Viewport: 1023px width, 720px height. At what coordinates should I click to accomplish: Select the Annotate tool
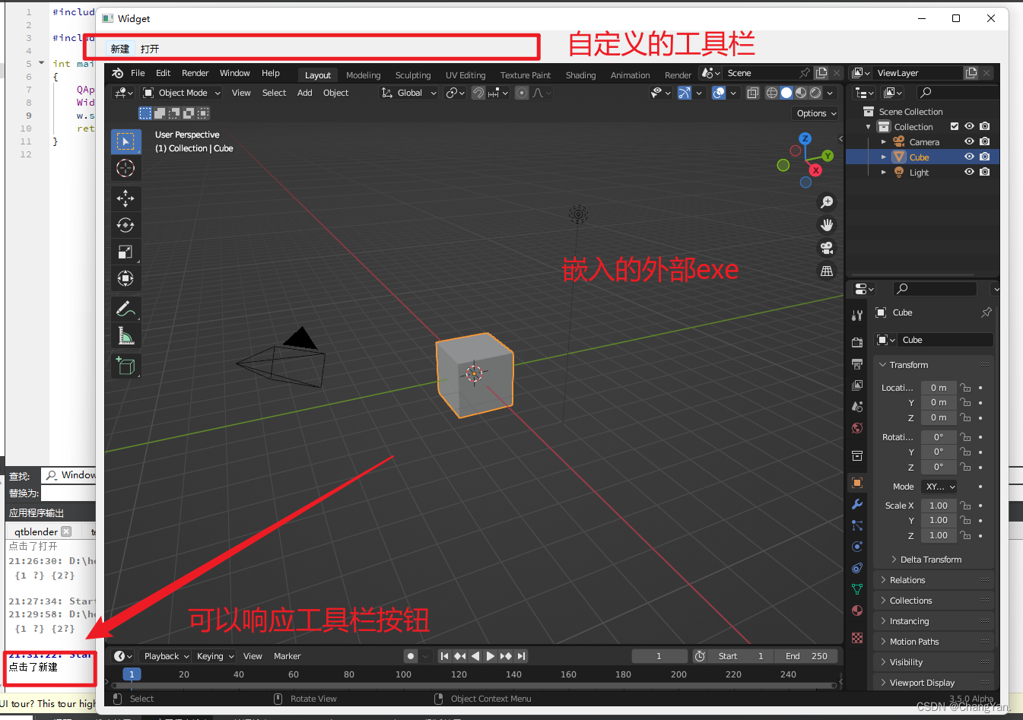[125, 309]
